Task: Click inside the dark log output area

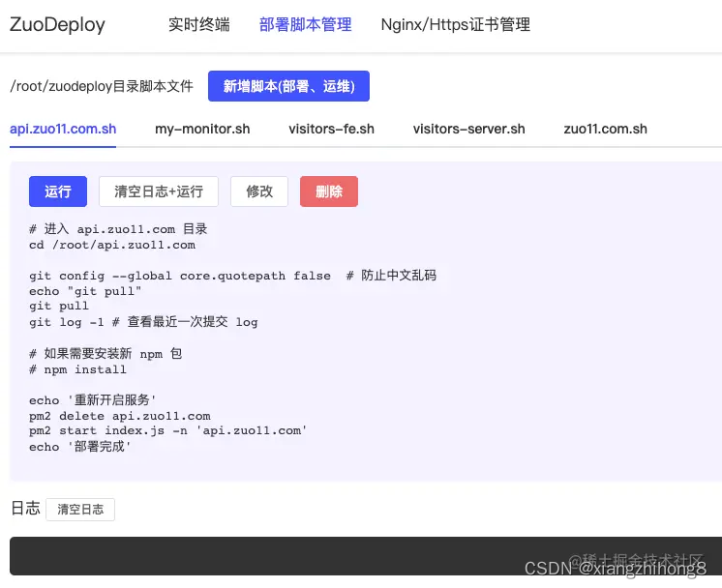Action: (366, 556)
